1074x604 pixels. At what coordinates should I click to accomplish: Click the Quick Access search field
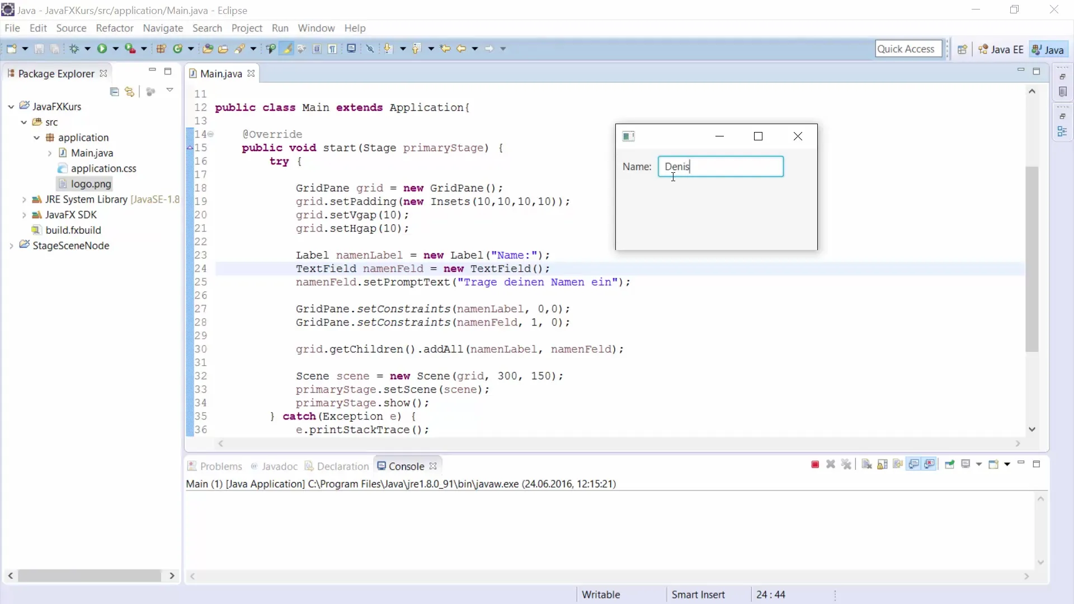point(908,49)
